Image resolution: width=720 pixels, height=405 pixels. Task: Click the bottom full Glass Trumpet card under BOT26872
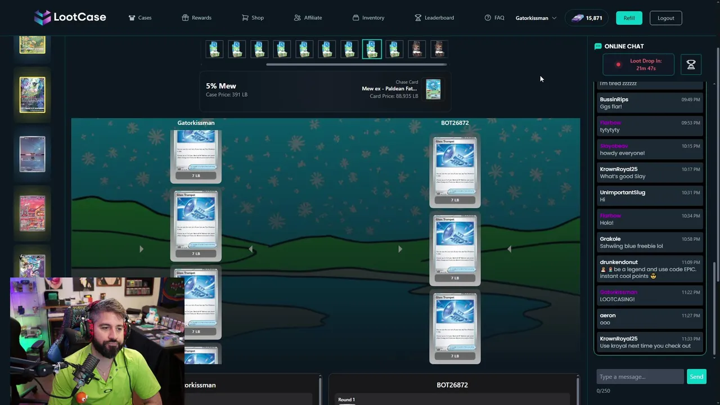[455, 327]
